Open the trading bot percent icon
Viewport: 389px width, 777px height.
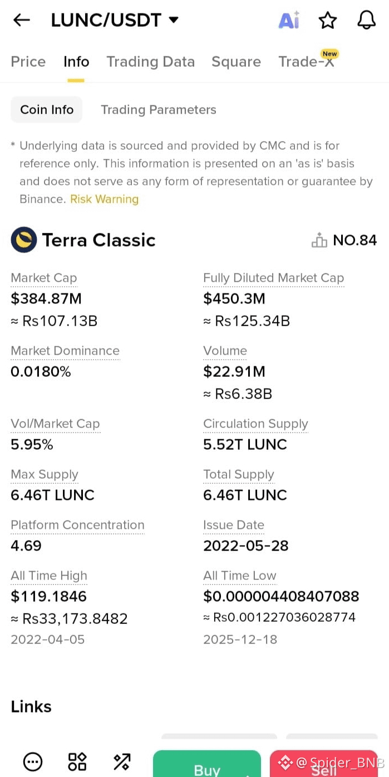[122, 761]
